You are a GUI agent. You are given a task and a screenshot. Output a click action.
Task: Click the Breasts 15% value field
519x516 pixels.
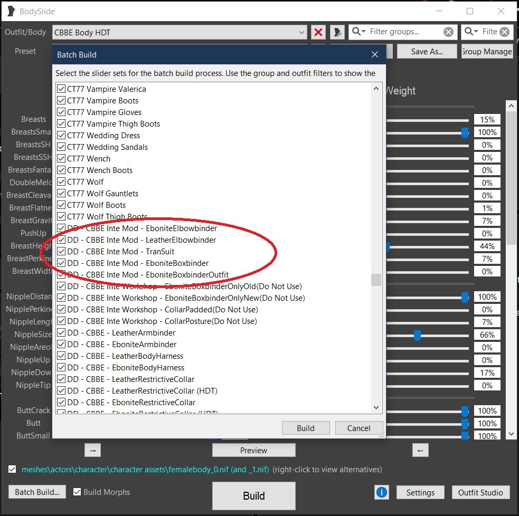click(487, 119)
